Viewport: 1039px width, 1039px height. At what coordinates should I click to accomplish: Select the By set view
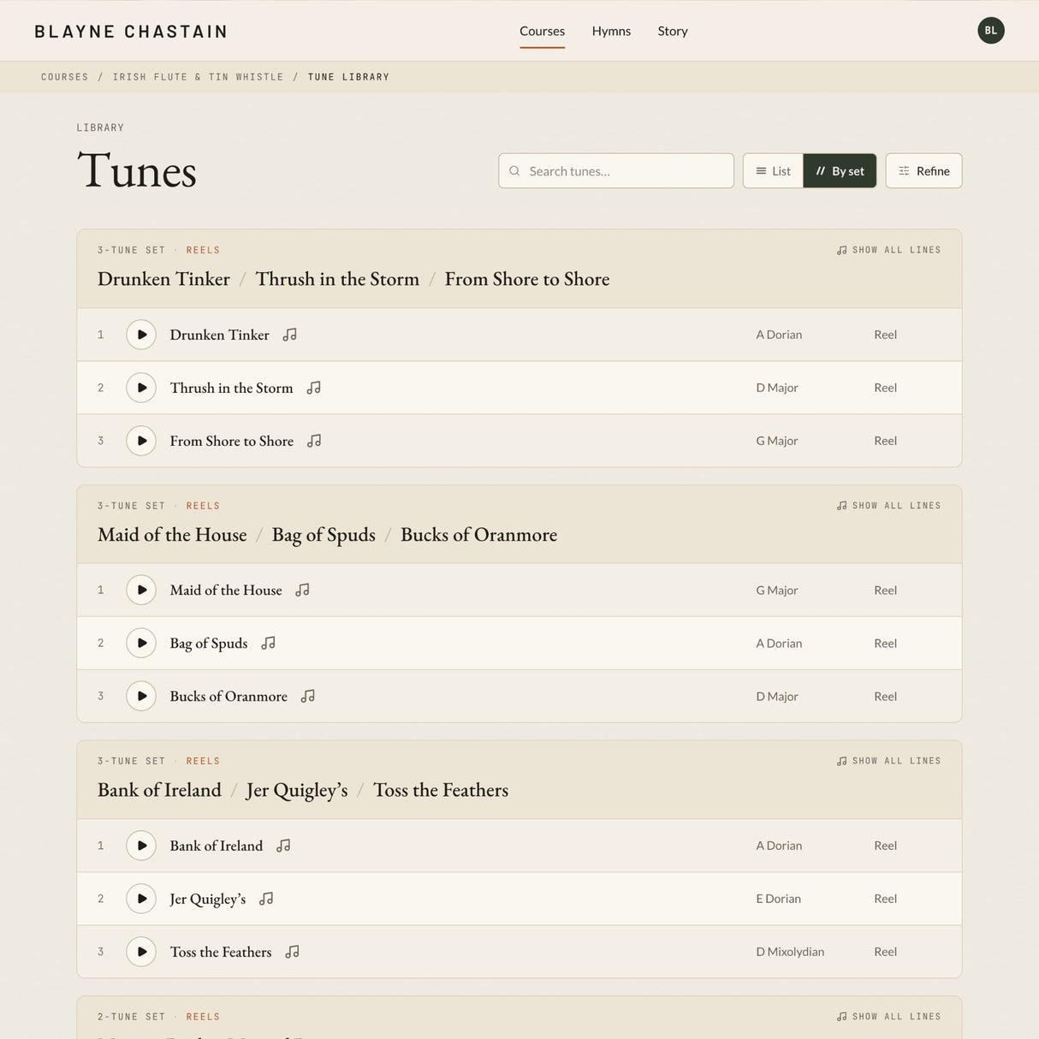[x=840, y=171]
